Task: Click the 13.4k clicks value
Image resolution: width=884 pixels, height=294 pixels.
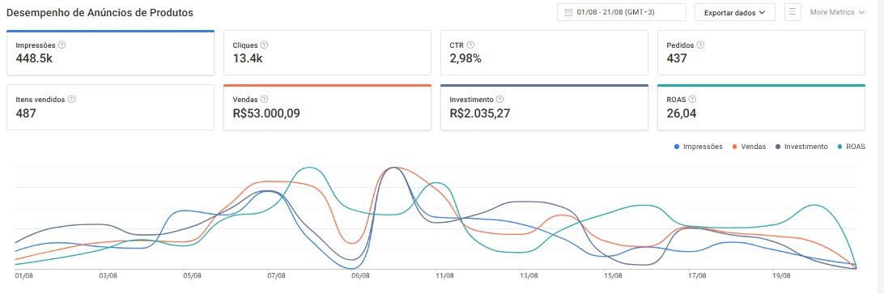Action: pos(248,58)
